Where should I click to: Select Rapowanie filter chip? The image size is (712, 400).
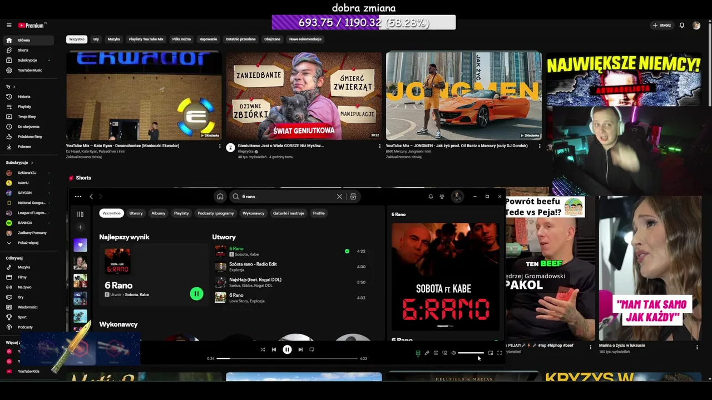(x=208, y=39)
